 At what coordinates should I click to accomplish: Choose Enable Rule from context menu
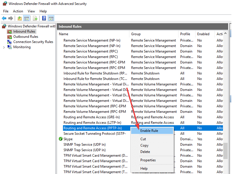point(152,131)
